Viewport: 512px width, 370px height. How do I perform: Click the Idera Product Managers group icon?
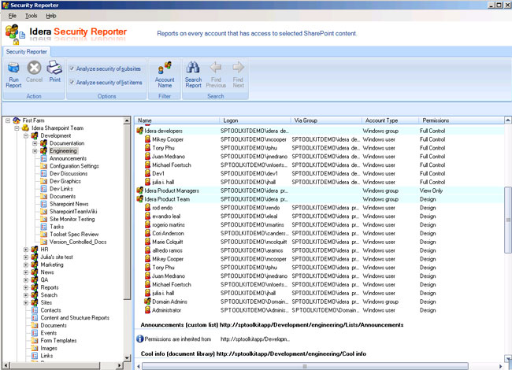coord(139,191)
